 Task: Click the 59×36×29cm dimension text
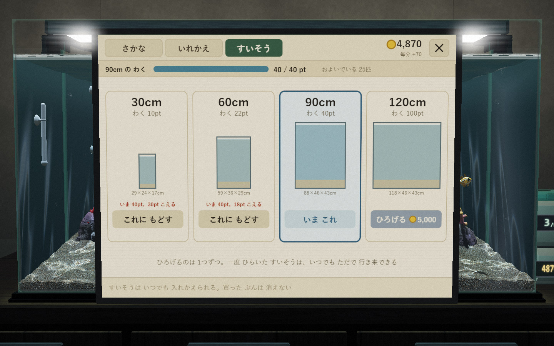tap(234, 193)
